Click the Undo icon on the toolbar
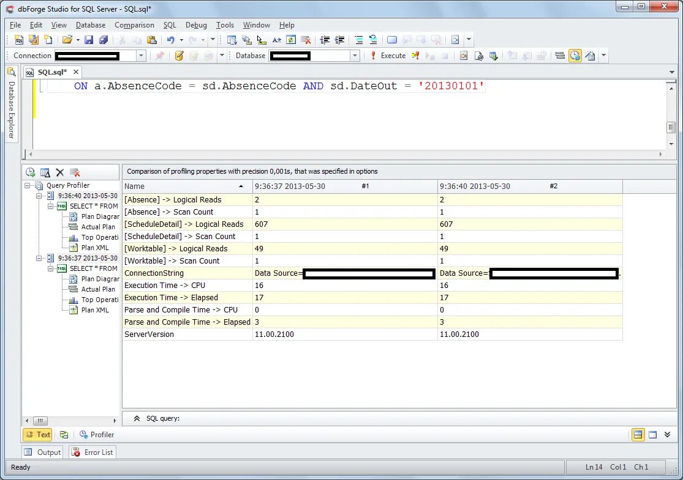This screenshot has width=683, height=480. pos(172,40)
